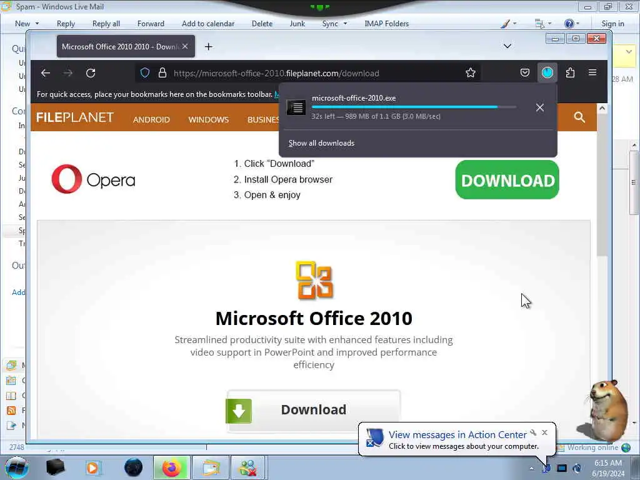Close the Microsoft Office 2010 tab
640x480 pixels.
click(185, 46)
